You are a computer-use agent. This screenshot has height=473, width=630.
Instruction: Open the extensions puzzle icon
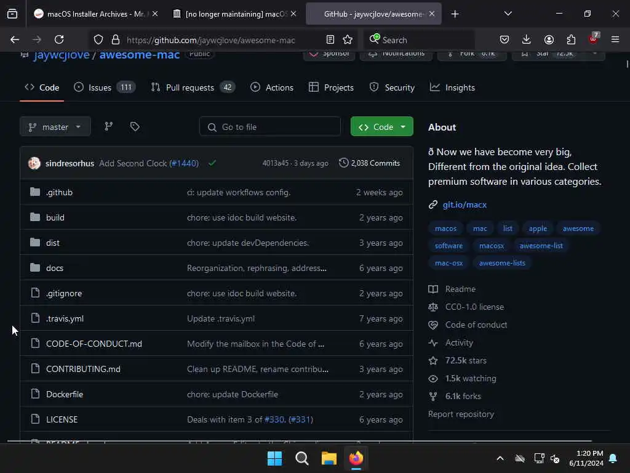click(571, 39)
